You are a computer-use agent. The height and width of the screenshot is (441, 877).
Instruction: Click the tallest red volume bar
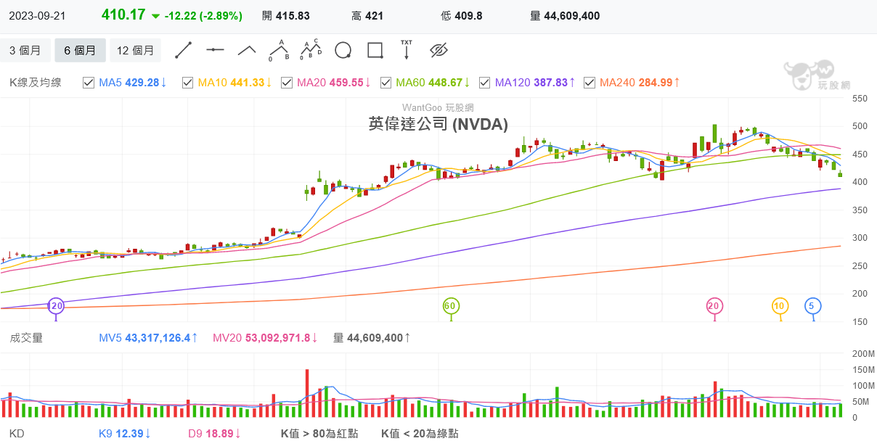pyautogui.click(x=307, y=393)
